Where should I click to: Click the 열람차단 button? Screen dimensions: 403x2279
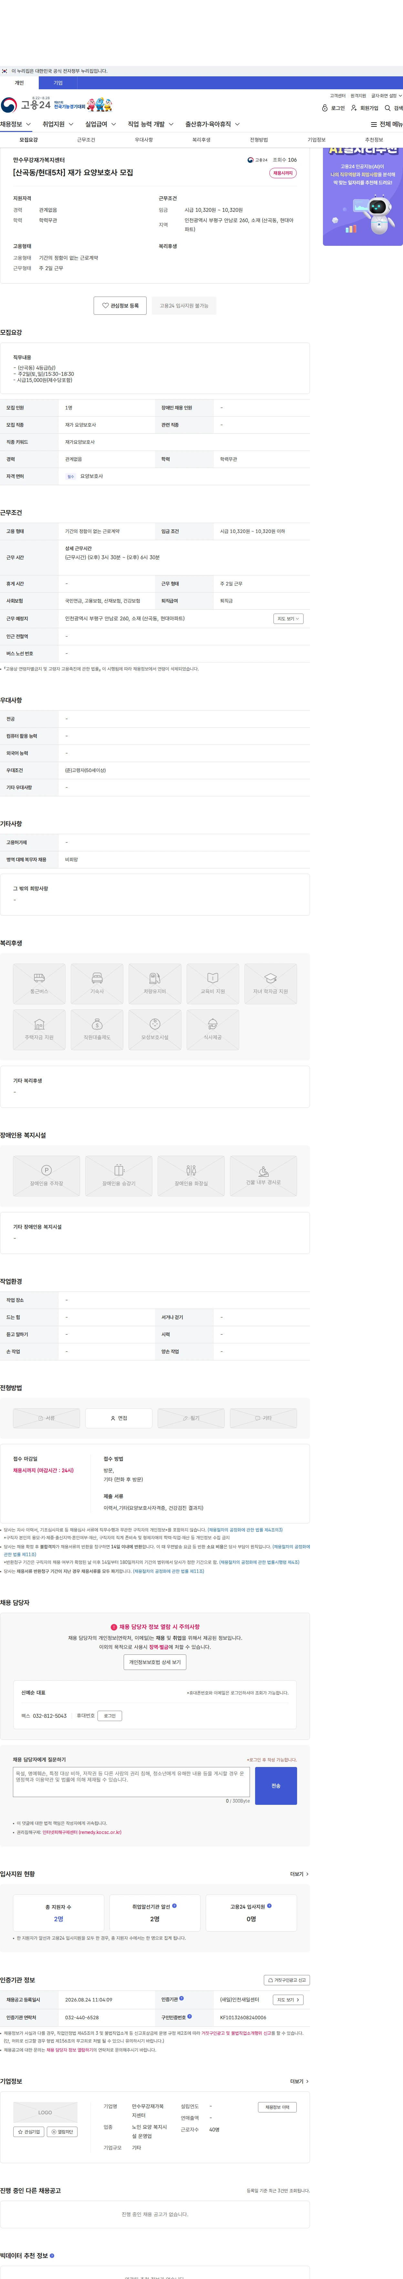click(62, 2132)
